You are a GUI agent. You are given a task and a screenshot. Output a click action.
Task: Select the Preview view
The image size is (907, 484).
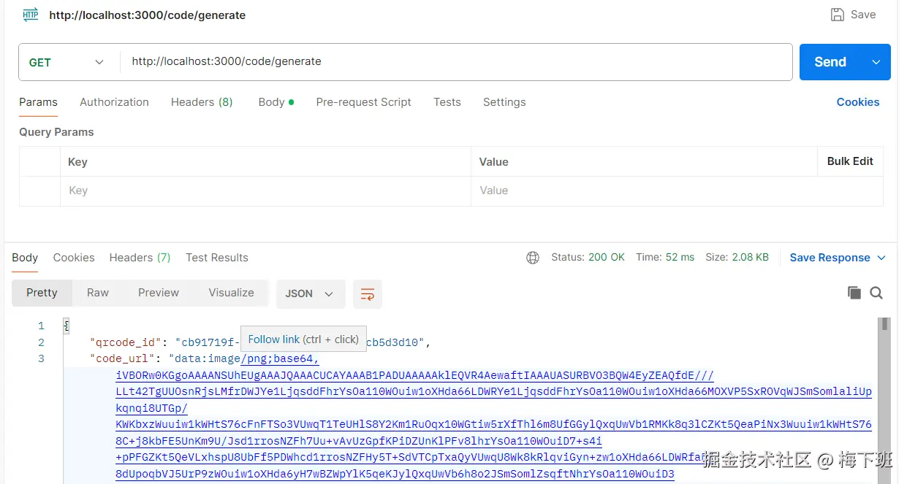coord(159,293)
